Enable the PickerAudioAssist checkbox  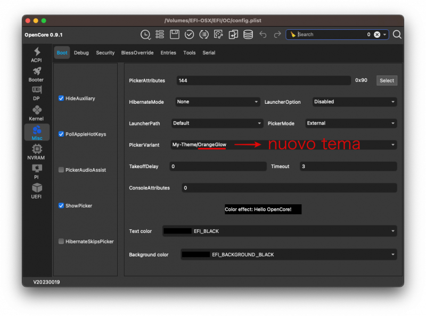(61, 170)
